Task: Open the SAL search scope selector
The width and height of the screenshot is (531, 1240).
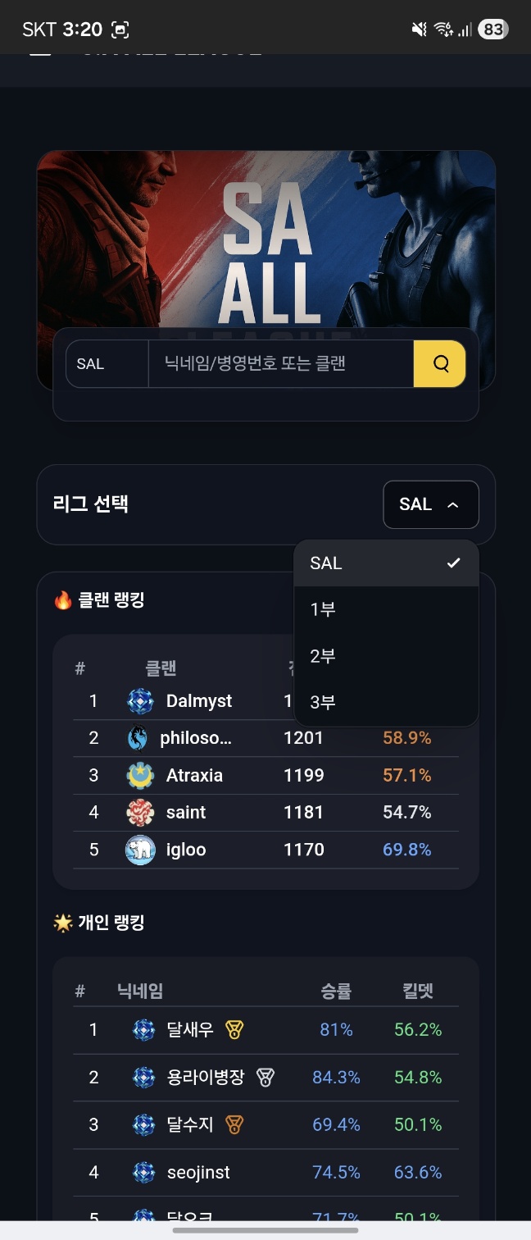Action: [x=107, y=364]
